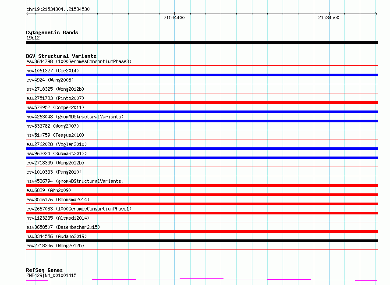Click the blue bar under nsv1061327
The width and height of the screenshot is (390, 285).
[x=202, y=75]
